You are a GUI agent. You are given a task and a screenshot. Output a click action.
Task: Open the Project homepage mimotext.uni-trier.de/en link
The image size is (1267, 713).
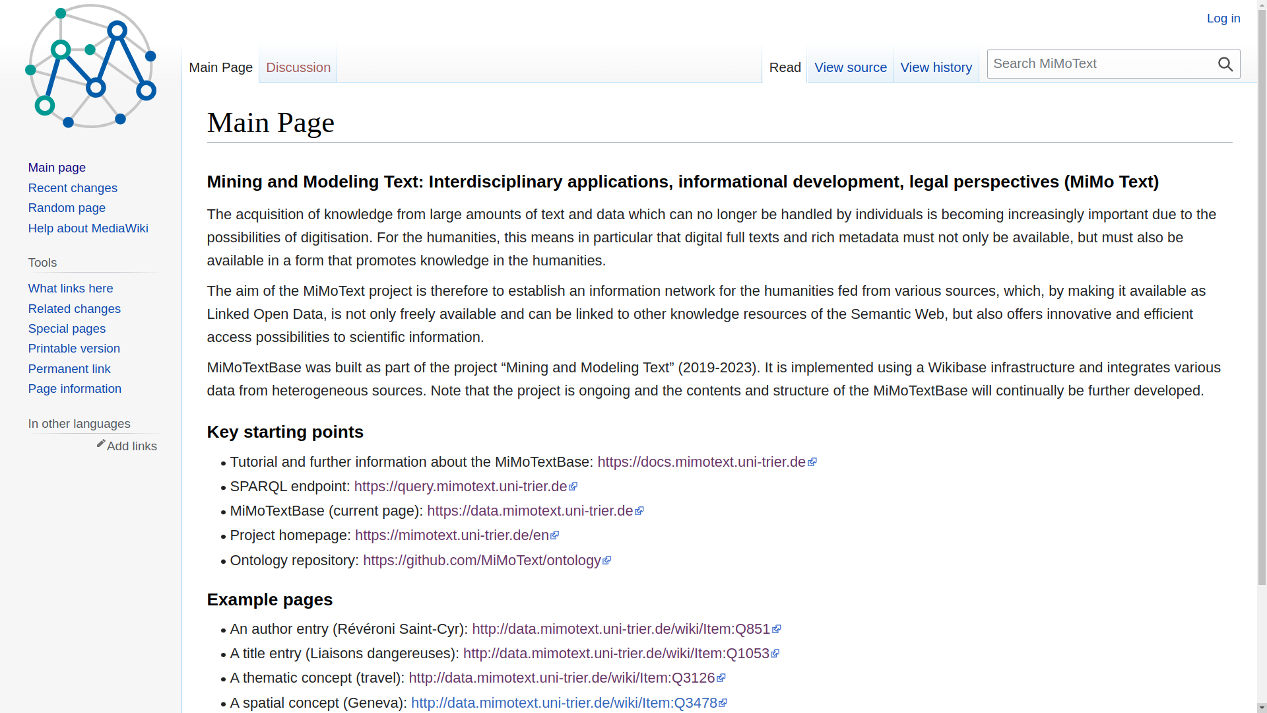[x=451, y=535]
